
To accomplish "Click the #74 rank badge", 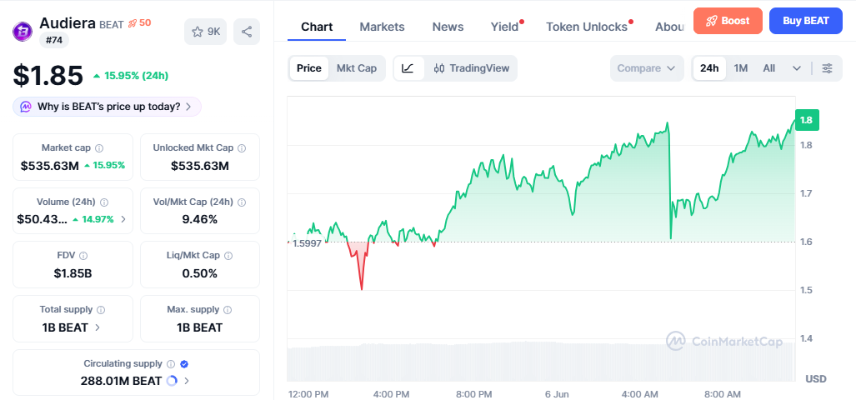I will pyautogui.click(x=54, y=40).
